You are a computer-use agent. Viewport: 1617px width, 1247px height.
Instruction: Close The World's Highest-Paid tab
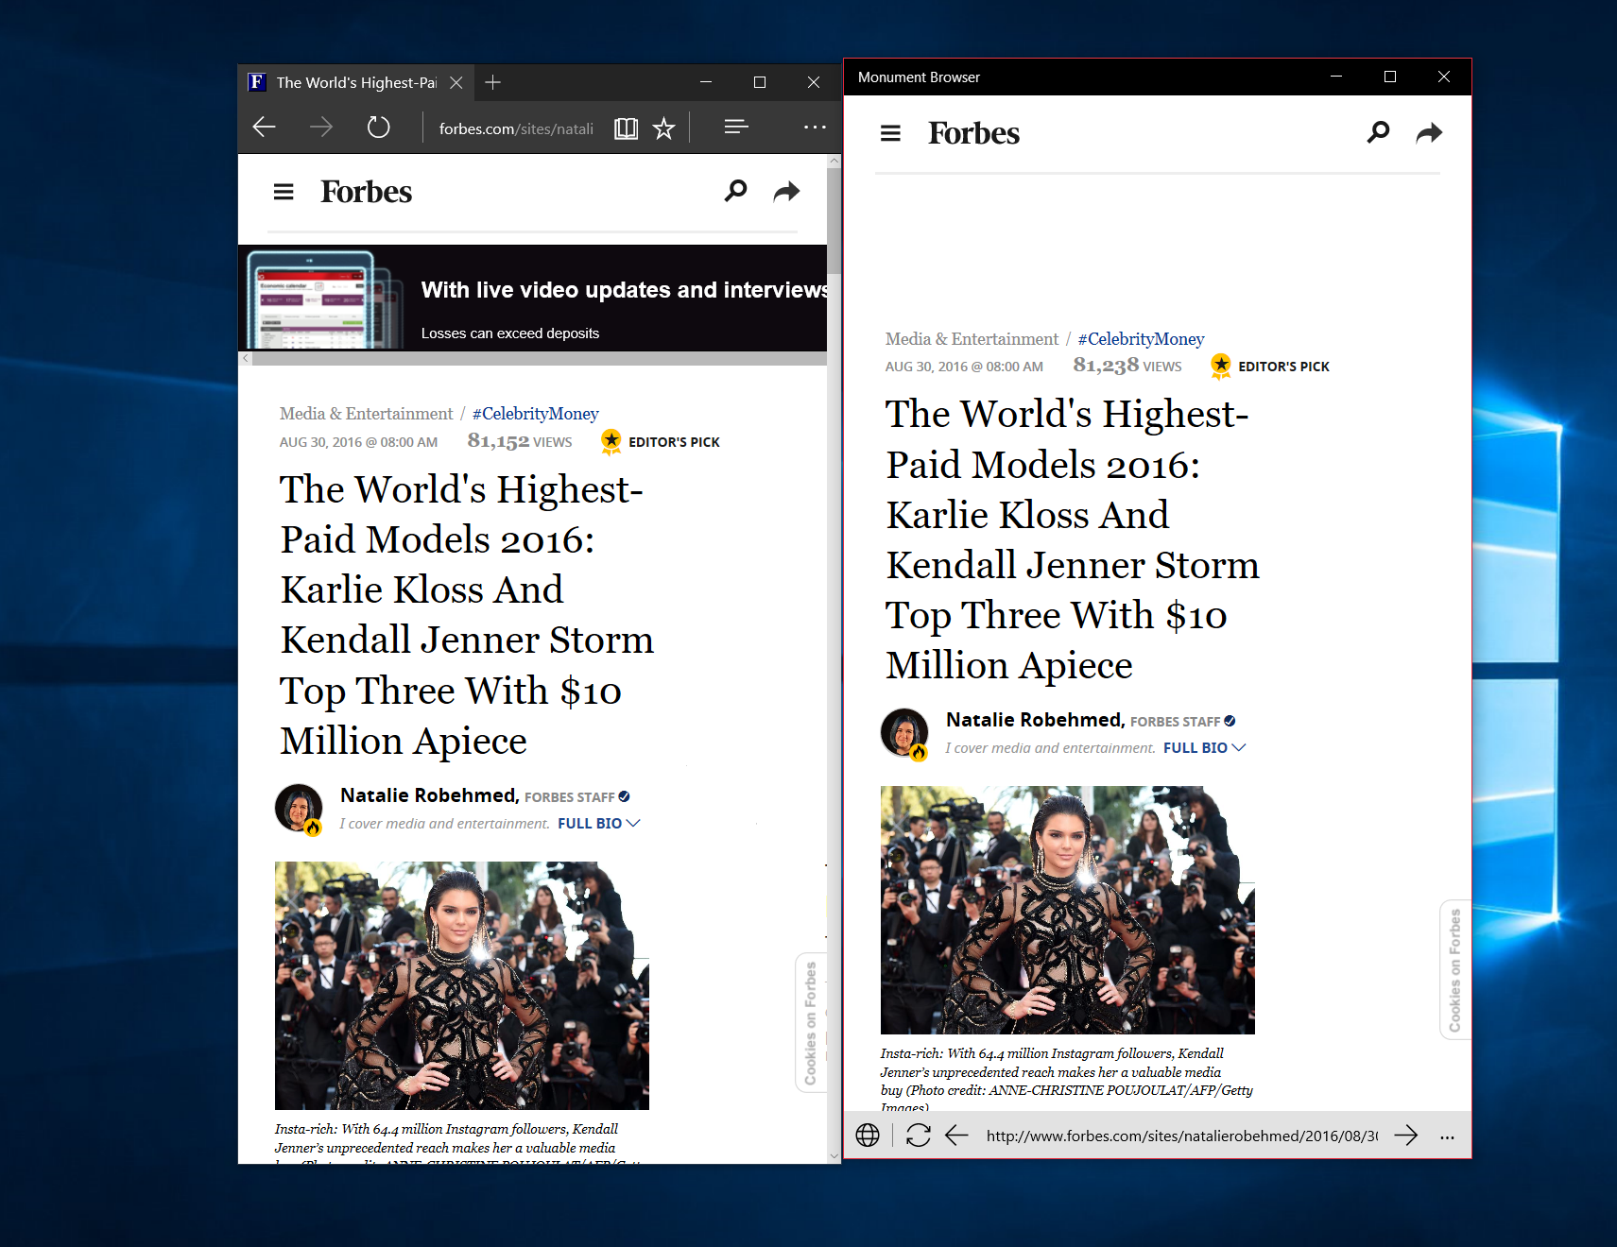(x=456, y=82)
